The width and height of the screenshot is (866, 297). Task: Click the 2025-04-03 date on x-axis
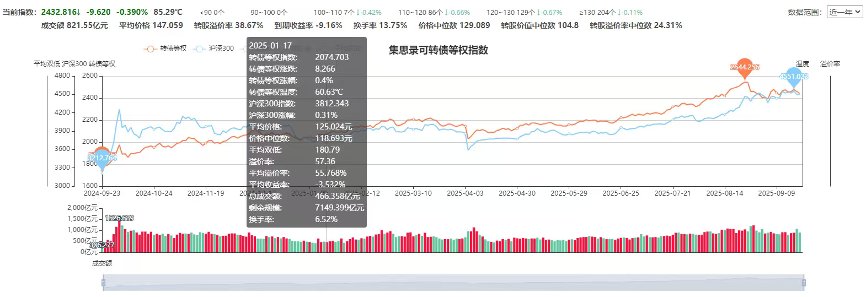tap(465, 193)
